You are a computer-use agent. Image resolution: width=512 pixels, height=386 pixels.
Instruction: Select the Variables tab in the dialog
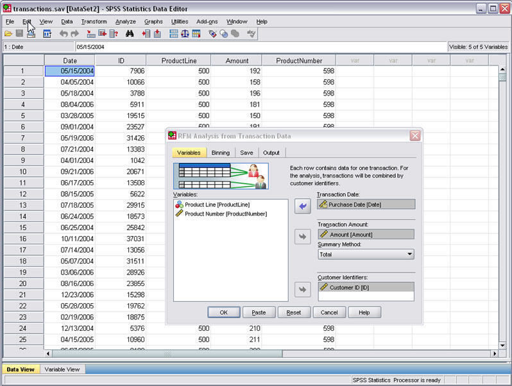189,153
